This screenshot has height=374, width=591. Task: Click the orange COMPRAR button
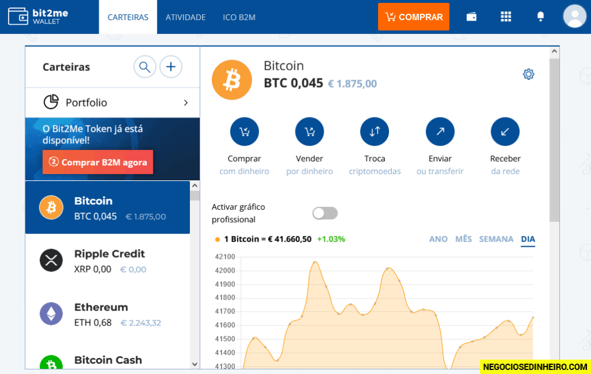pos(413,17)
